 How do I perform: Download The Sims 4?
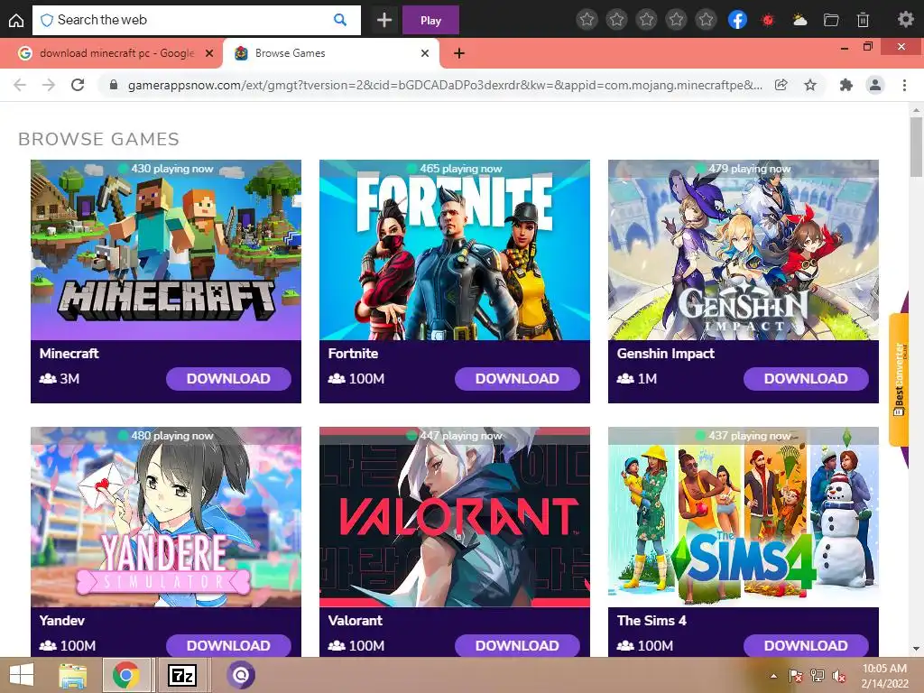(806, 645)
